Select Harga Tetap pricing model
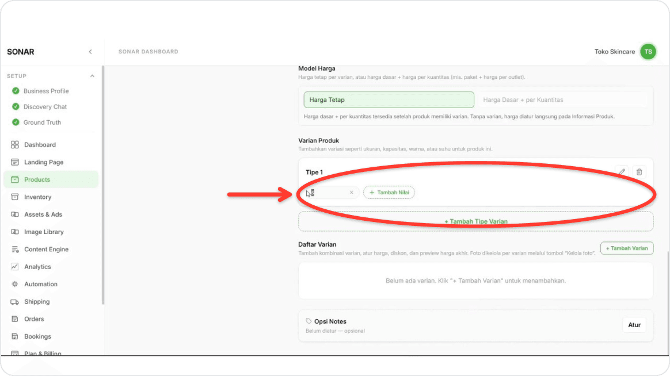The width and height of the screenshot is (670, 376). point(389,100)
